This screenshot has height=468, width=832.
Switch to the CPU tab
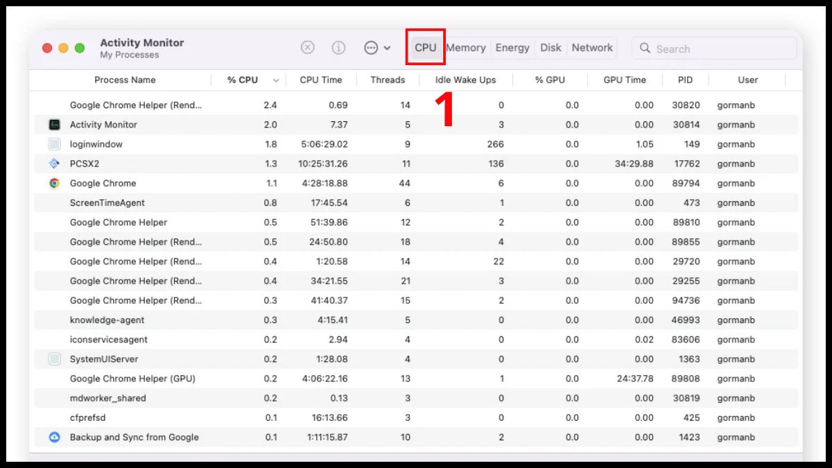pyautogui.click(x=425, y=48)
